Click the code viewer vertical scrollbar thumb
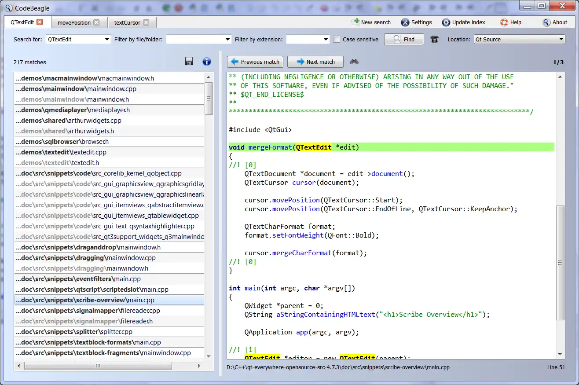The height and width of the screenshot is (385, 579). [x=560, y=263]
